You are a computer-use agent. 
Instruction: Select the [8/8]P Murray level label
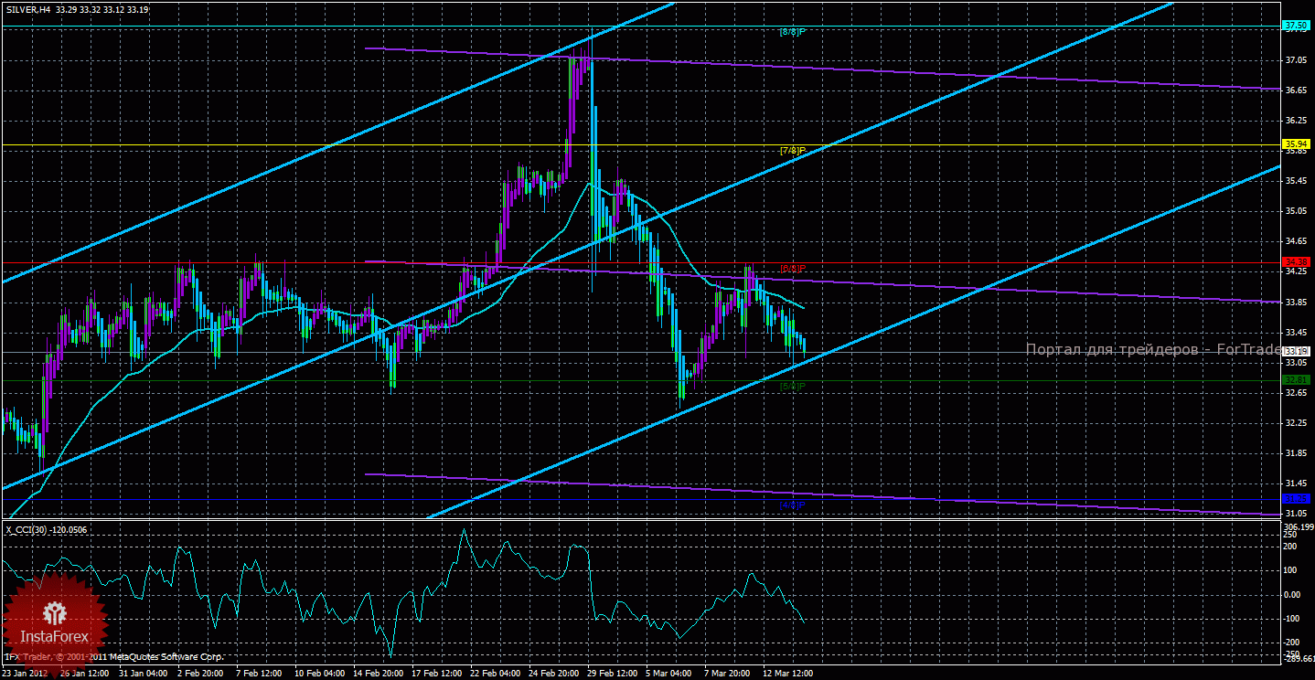[793, 31]
